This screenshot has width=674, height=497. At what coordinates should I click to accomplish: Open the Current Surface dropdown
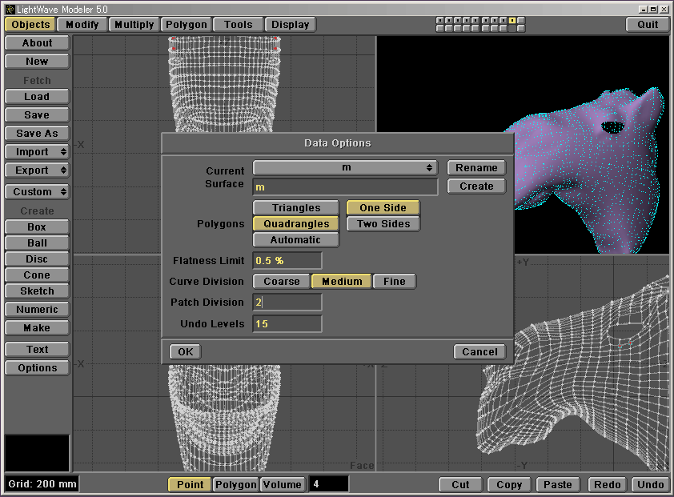[x=345, y=168]
